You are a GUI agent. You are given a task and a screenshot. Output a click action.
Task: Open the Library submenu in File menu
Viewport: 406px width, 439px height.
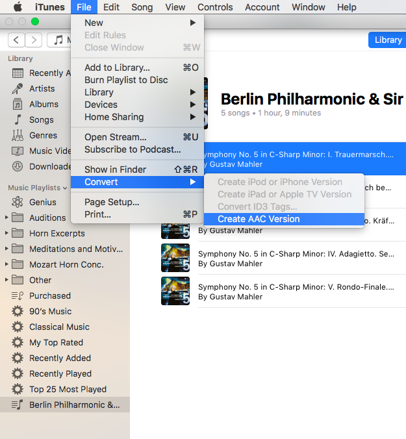(138, 92)
